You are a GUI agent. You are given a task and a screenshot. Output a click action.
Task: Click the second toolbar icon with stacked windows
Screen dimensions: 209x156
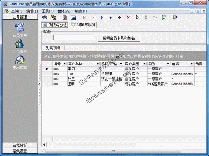pyautogui.click(x=54, y=18)
